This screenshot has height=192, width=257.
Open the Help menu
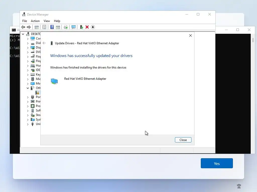[x=57, y=21]
